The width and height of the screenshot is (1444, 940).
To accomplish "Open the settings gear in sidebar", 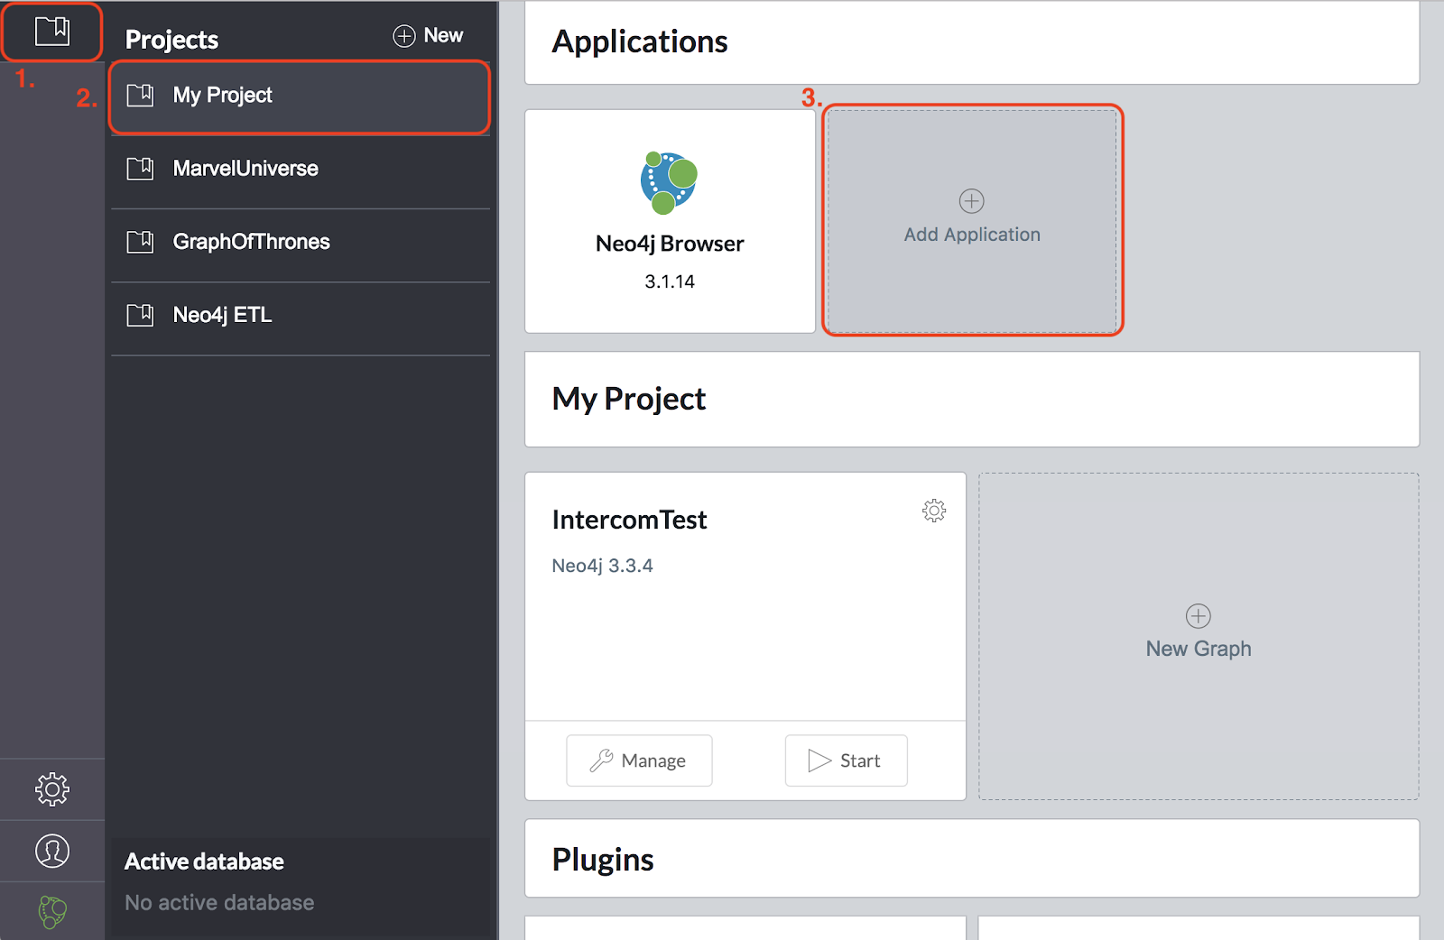I will 52,789.
